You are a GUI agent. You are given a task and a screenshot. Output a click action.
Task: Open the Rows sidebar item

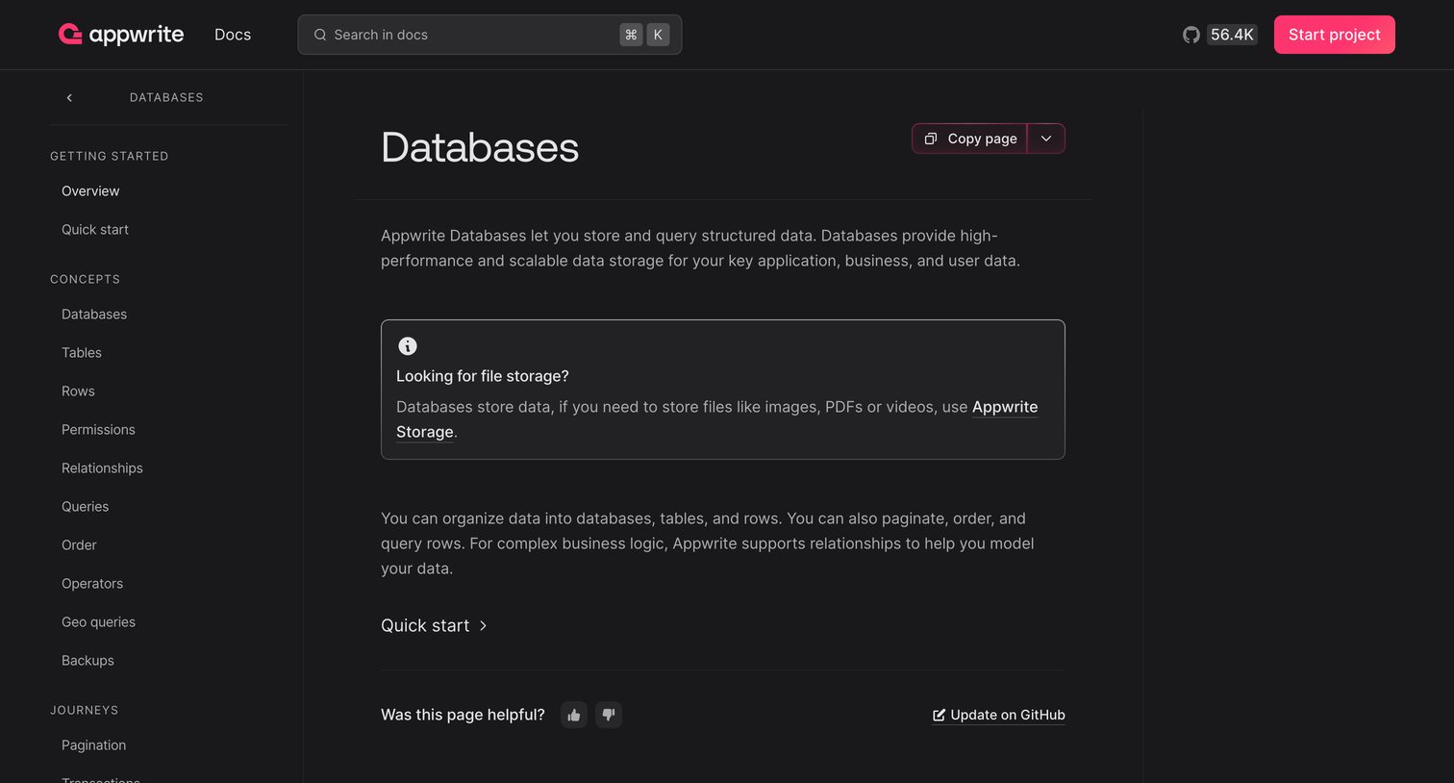click(78, 391)
